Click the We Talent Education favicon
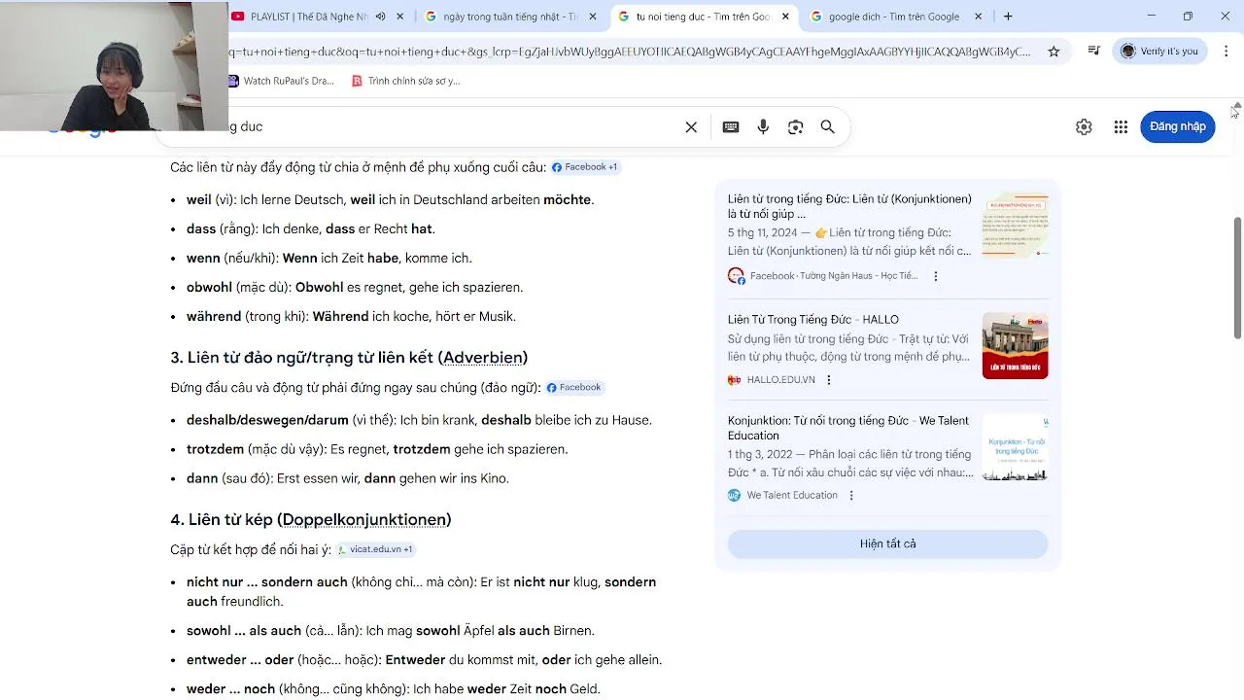Image resolution: width=1244 pixels, height=700 pixels. [x=735, y=496]
